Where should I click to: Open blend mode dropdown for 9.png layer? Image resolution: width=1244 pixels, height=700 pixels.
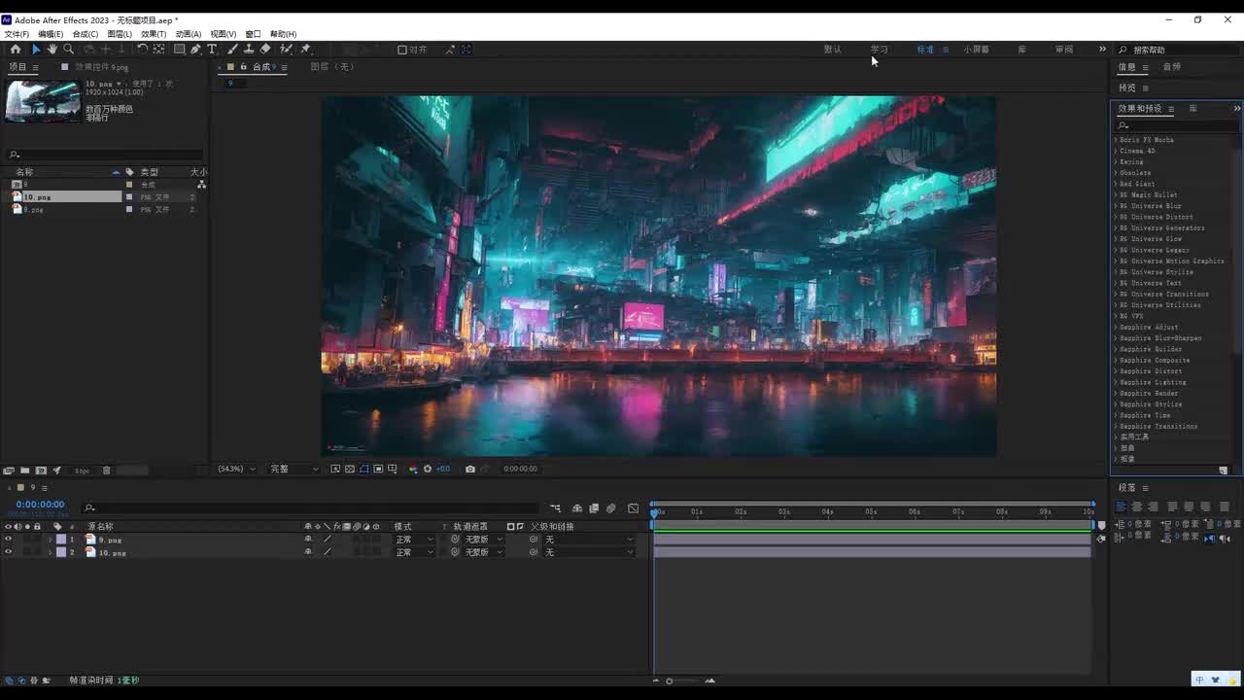click(414, 540)
